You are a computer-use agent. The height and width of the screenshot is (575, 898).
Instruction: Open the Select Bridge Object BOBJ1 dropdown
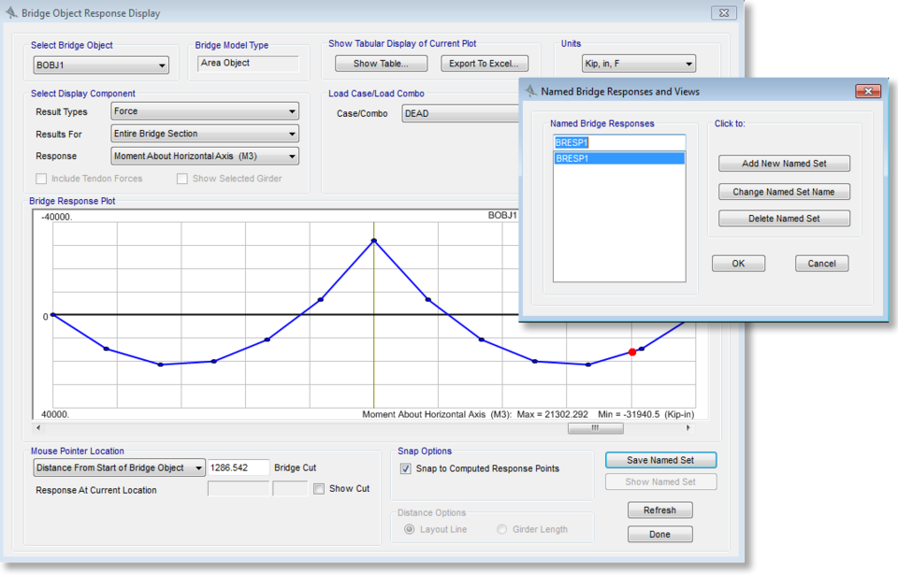[101, 65]
